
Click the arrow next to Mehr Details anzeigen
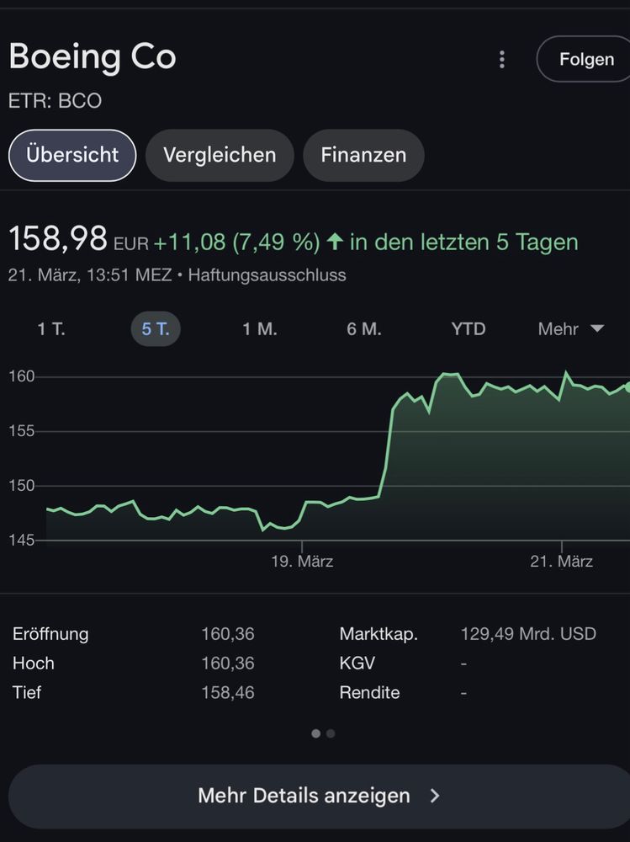coord(435,796)
